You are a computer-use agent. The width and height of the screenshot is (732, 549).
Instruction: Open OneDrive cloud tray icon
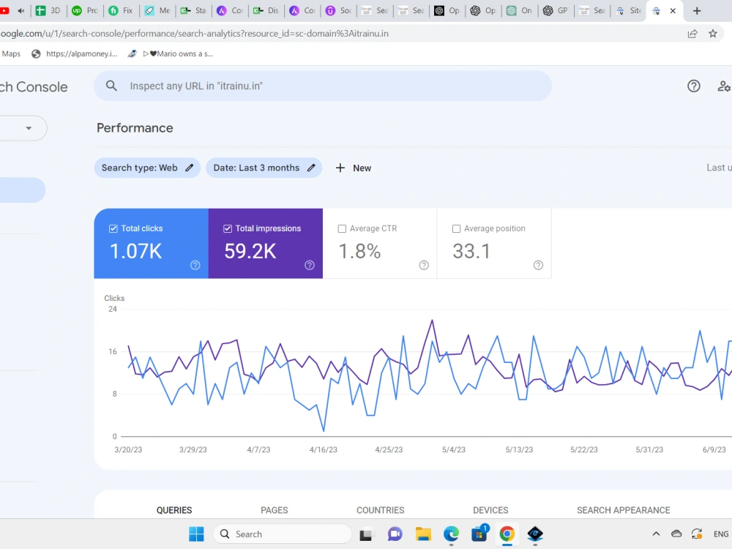(676, 534)
